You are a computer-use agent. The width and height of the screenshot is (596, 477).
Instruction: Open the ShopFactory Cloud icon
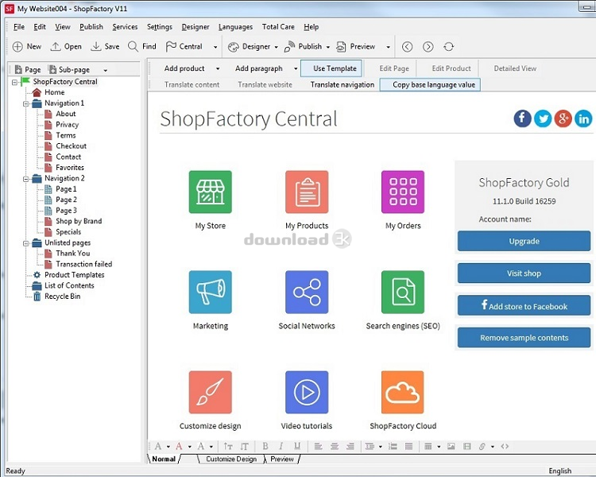[403, 392]
